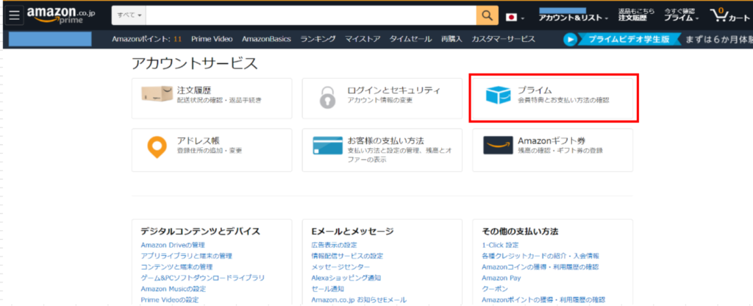Image resolution: width=753 pixels, height=306 pixels.
Task: Click the blue credit card icon
Action: [x=327, y=146]
